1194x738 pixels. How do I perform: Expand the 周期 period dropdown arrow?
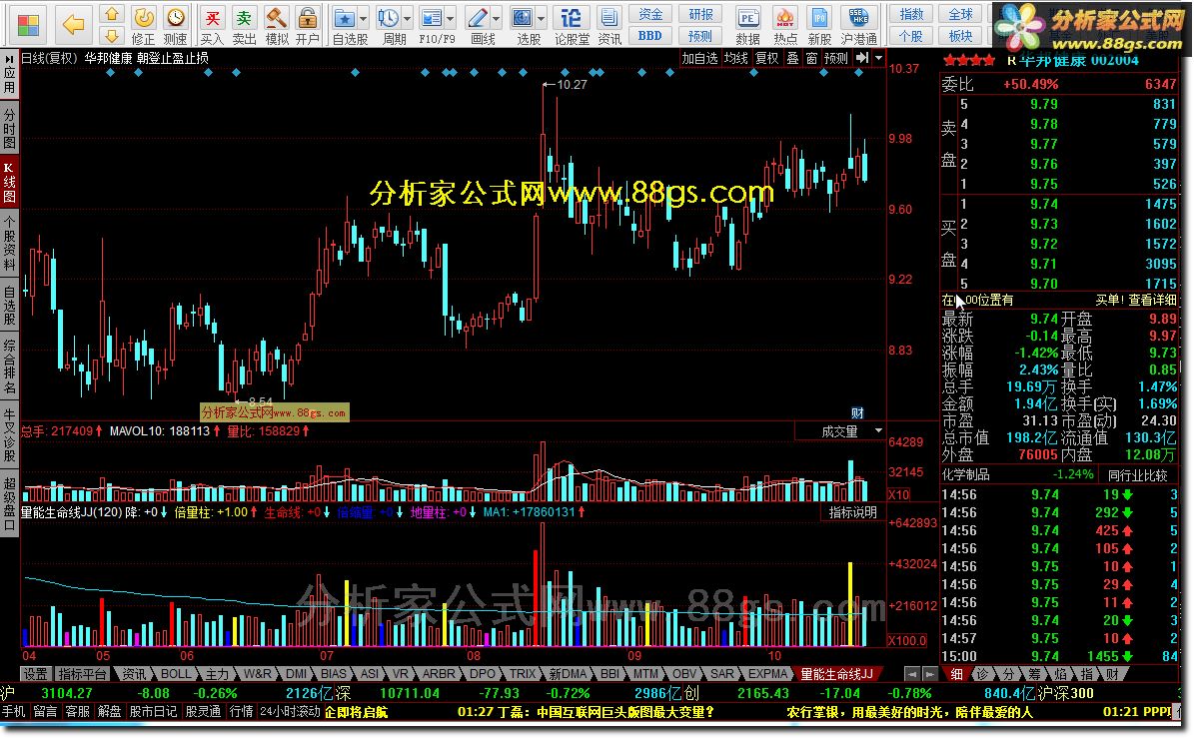click(x=408, y=18)
